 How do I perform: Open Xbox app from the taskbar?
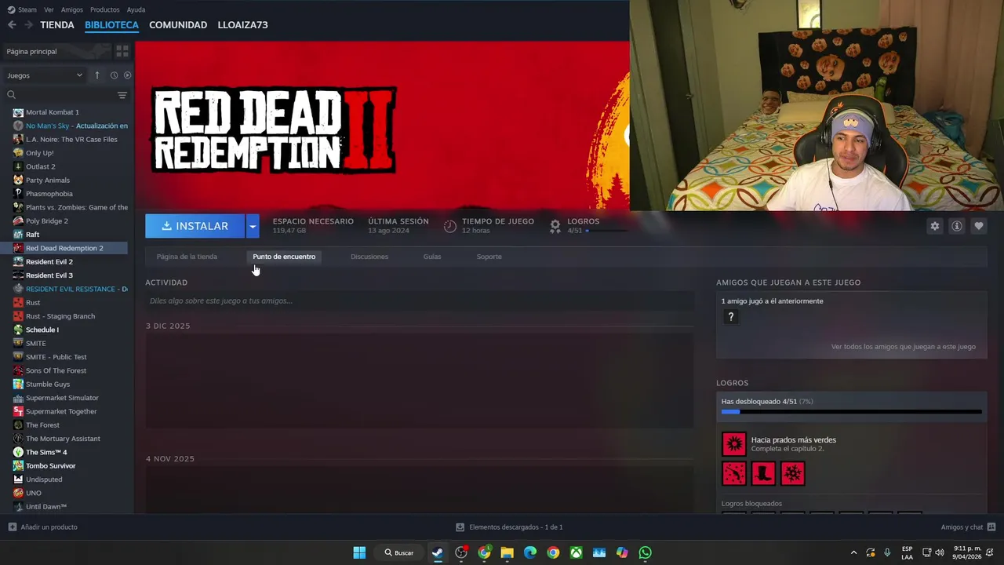tap(577, 552)
